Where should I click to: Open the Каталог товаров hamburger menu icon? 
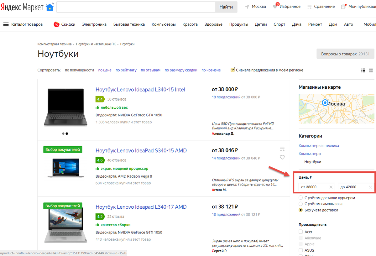[x=6, y=24]
